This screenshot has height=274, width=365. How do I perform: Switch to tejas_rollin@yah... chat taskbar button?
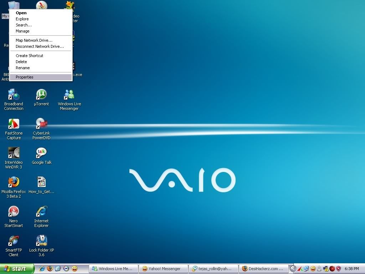tap(213, 269)
